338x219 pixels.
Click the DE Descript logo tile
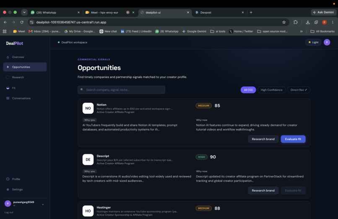pyautogui.click(x=88, y=160)
